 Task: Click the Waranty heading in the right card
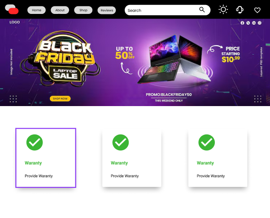click(205, 163)
